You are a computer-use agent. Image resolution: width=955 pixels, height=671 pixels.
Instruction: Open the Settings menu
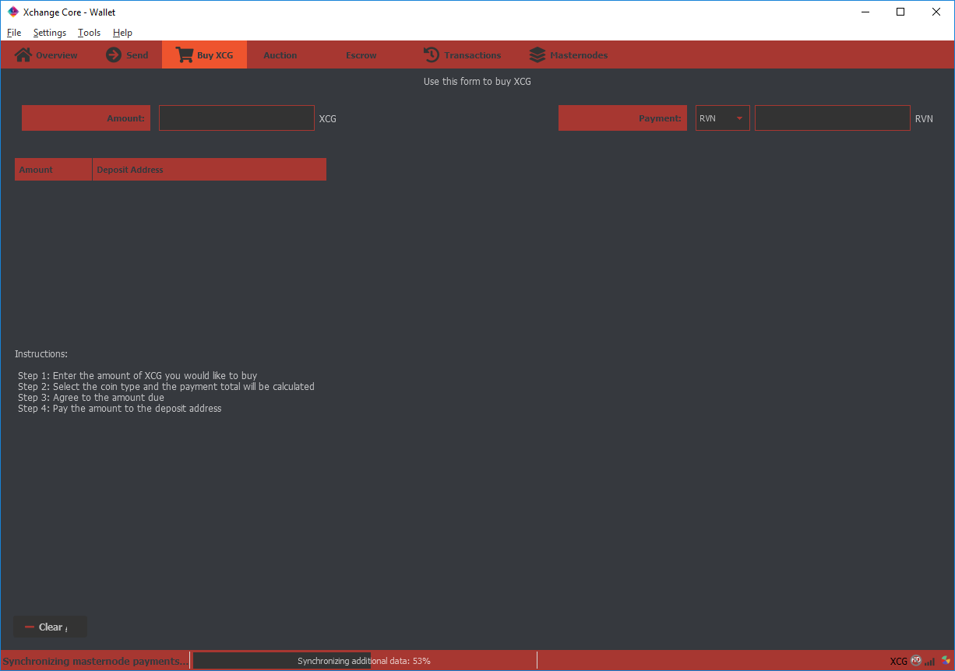[50, 33]
